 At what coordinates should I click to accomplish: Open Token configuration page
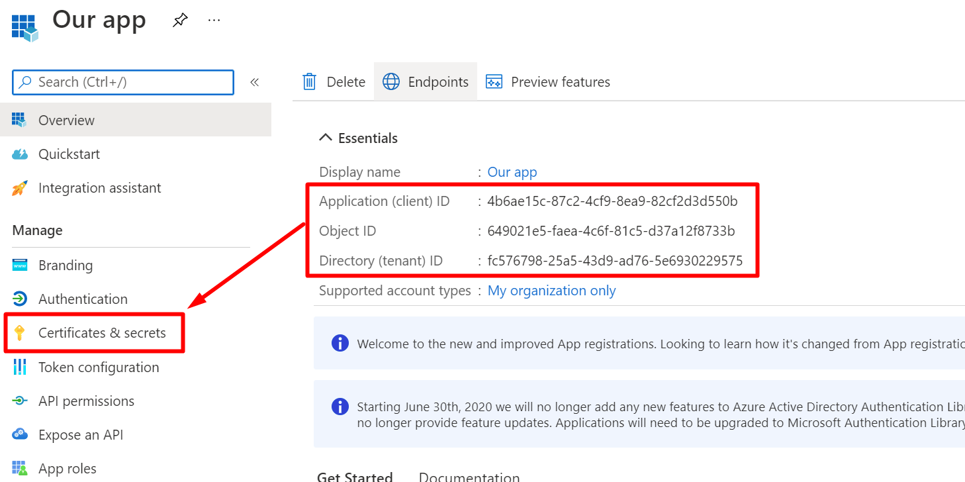click(99, 367)
